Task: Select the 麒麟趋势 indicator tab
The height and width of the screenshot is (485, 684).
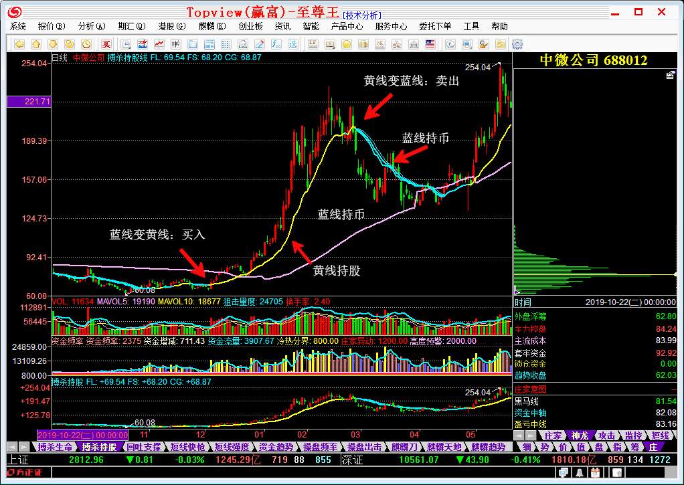Action: (x=488, y=447)
